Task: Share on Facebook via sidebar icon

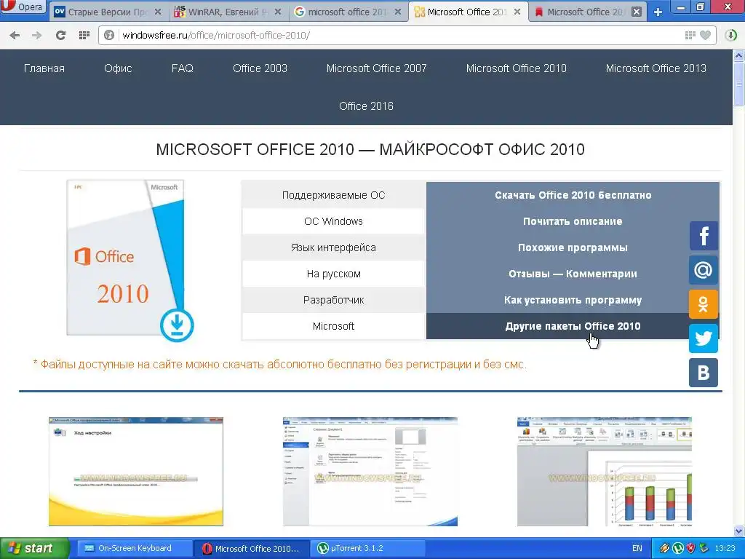Action: [704, 236]
